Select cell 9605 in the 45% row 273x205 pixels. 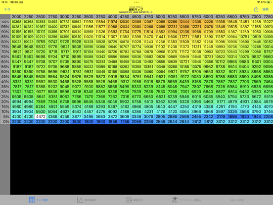point(41,77)
